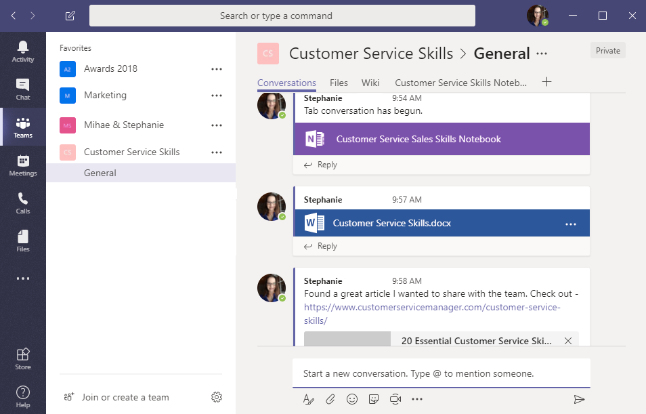Open the sticker picker
This screenshot has height=414, width=646.
tap(374, 399)
